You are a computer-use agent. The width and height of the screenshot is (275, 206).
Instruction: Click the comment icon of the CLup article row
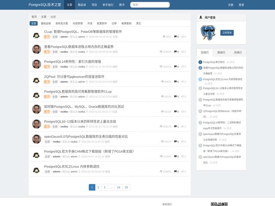click(x=175, y=37)
